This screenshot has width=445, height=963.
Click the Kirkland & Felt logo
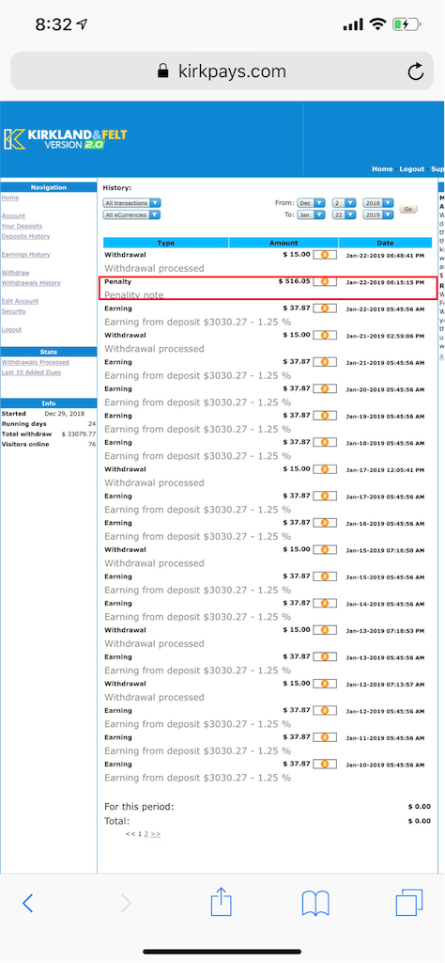coord(66,139)
